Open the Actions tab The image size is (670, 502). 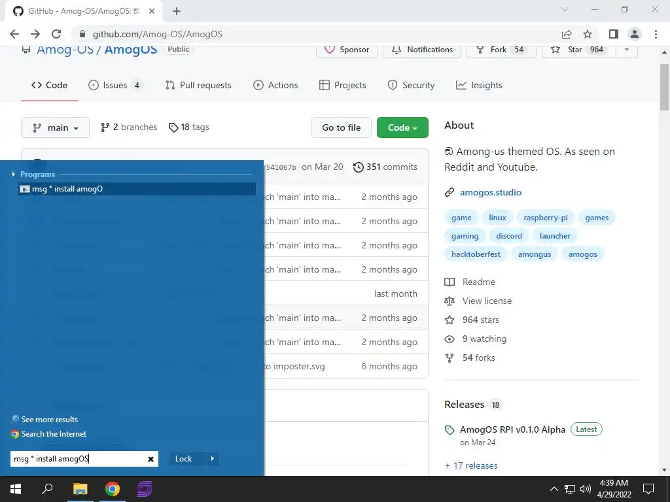click(x=275, y=86)
